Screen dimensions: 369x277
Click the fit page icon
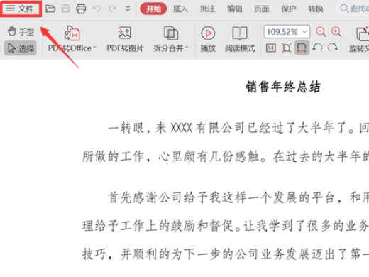(x=286, y=48)
